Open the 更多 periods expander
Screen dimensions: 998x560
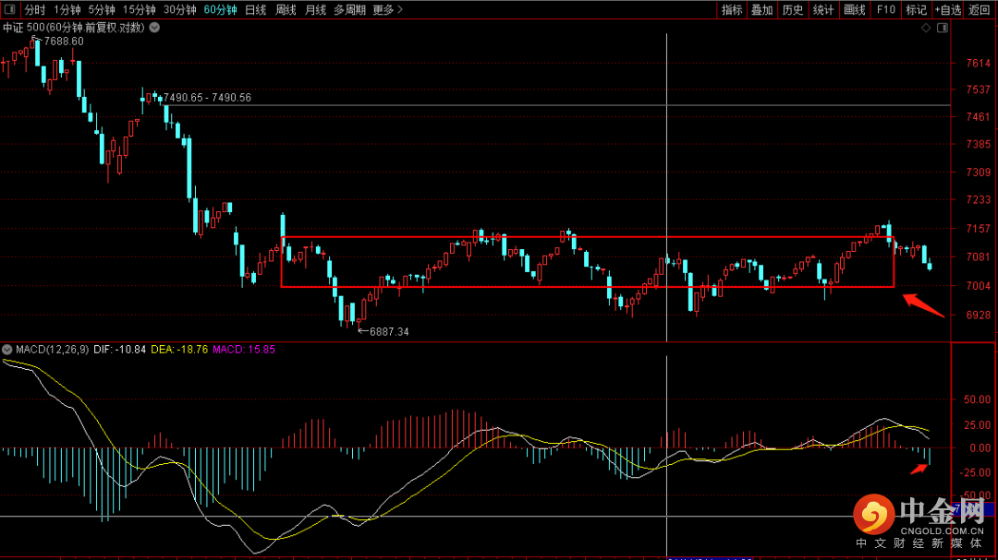pyautogui.click(x=388, y=10)
